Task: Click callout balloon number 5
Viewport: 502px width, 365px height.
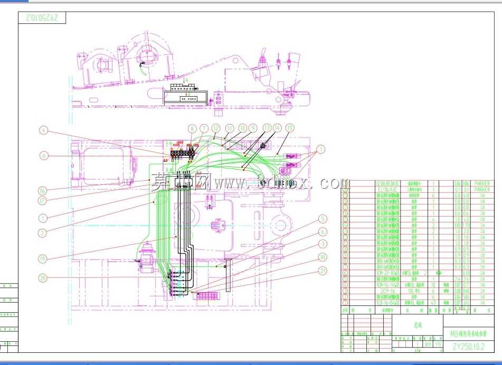Action: pos(323,219)
